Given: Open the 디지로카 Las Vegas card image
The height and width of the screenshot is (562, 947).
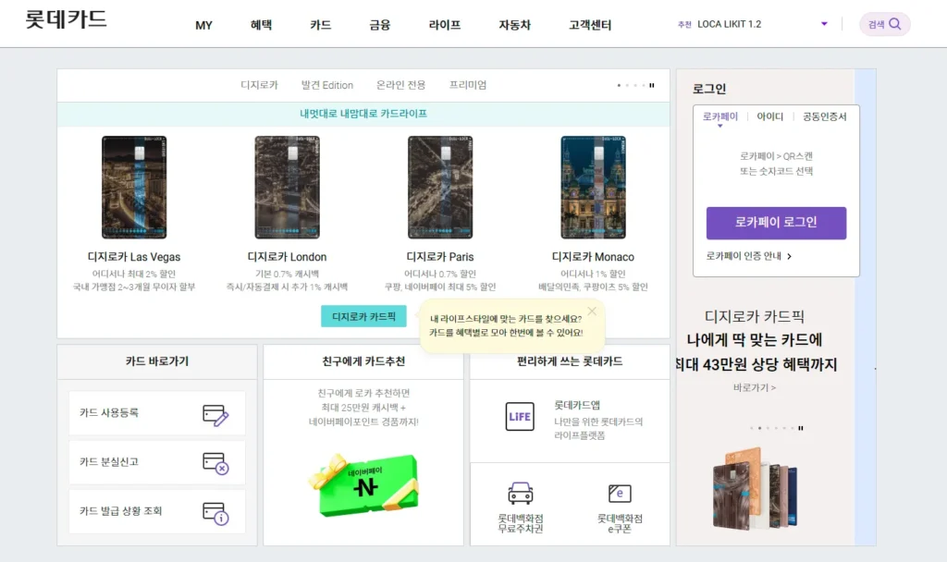Looking at the screenshot, I should pos(134,187).
